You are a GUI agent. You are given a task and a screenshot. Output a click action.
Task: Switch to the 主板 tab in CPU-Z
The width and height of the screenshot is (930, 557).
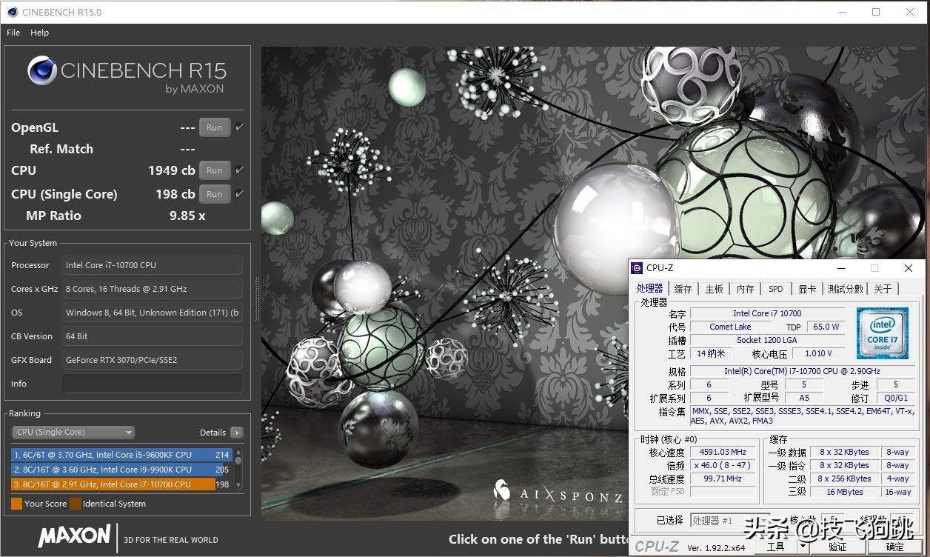click(x=715, y=289)
